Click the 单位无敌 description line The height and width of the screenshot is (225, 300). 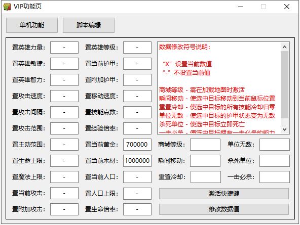[x=217, y=116]
